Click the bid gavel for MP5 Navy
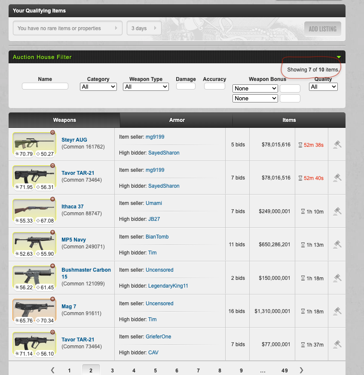The width and height of the screenshot is (364, 375). coord(337,245)
